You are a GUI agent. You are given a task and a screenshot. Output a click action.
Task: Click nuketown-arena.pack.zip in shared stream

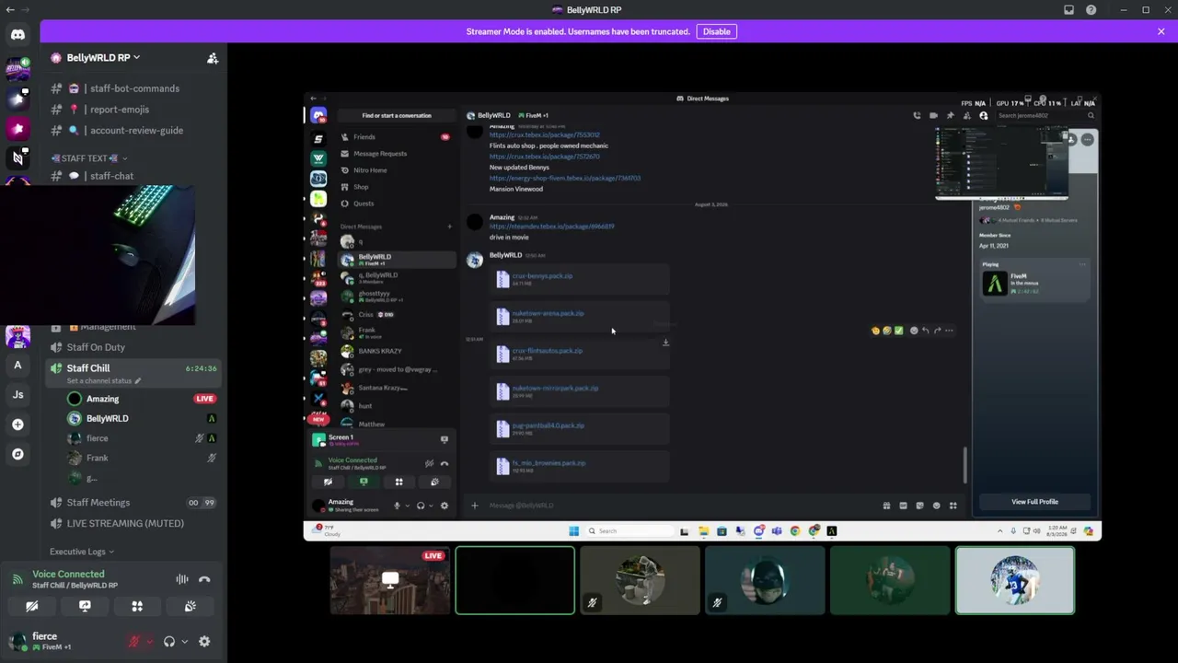pos(548,314)
